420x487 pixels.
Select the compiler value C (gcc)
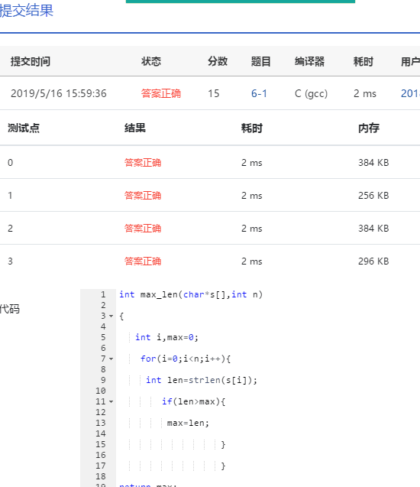click(x=311, y=94)
